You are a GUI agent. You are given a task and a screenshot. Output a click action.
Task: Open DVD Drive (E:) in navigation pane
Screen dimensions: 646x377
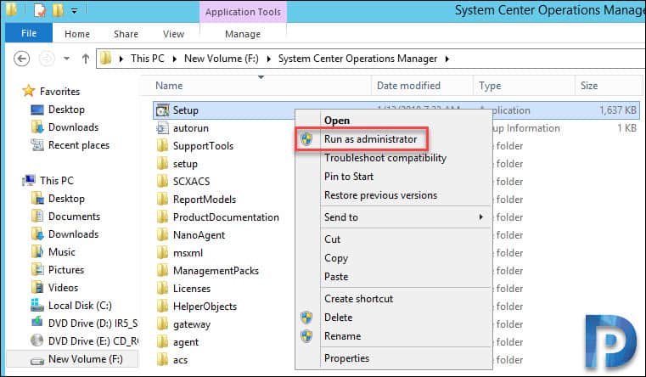coord(93,341)
